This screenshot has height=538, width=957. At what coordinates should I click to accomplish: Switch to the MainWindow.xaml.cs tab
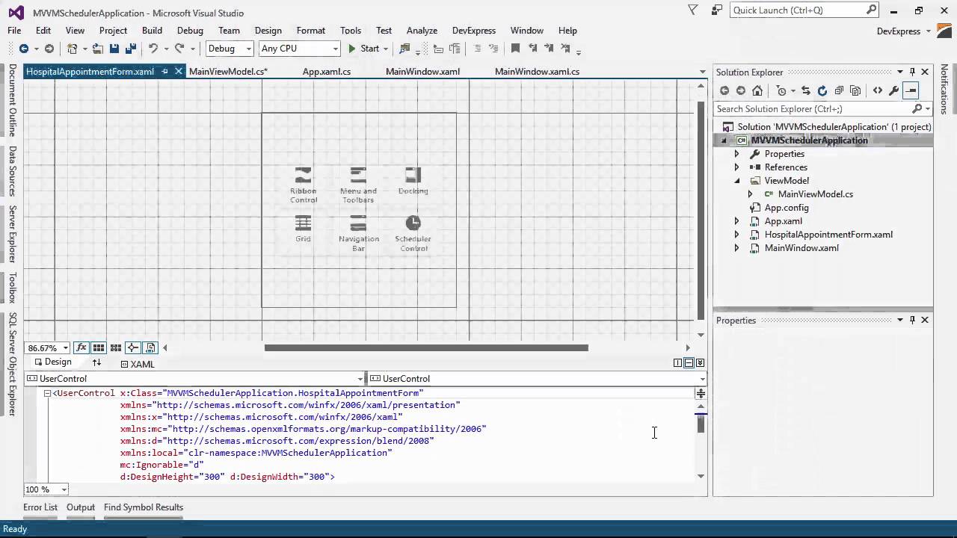tap(537, 72)
